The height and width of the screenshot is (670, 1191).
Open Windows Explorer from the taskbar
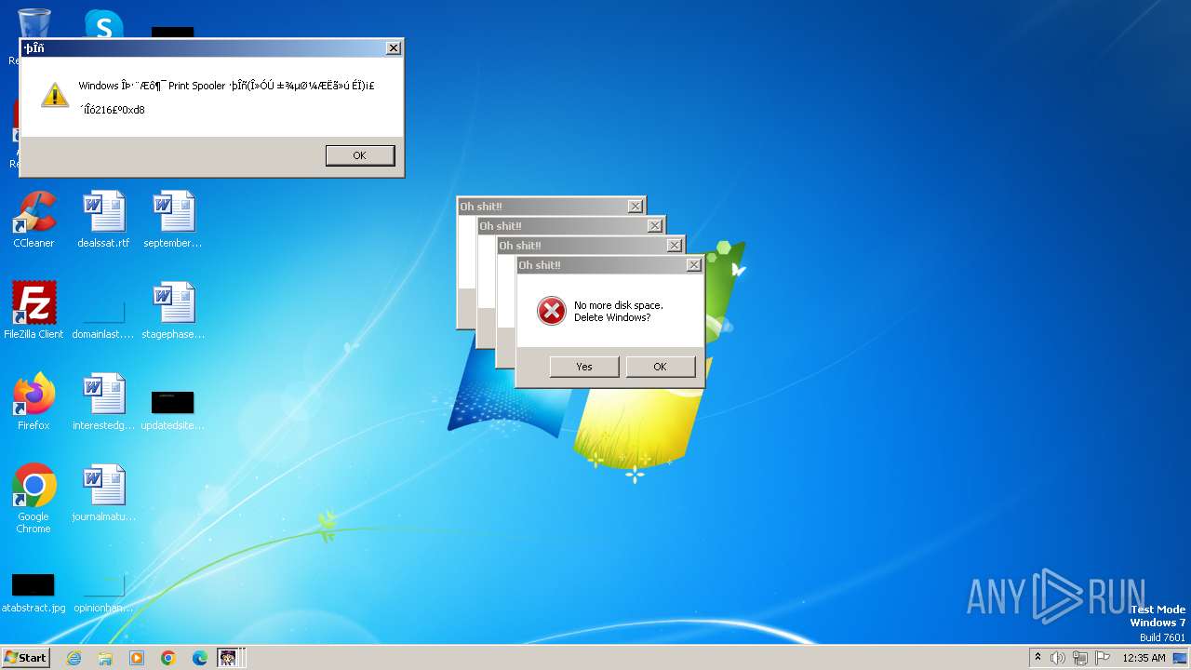coord(105,658)
